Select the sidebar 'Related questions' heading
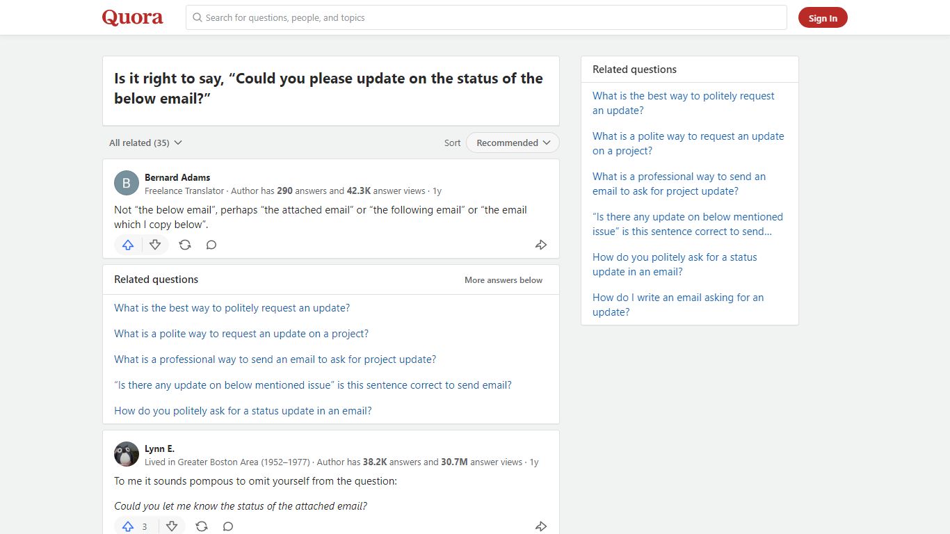 634,70
